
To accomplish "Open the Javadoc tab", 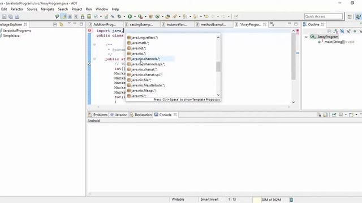I will pos(119,114).
